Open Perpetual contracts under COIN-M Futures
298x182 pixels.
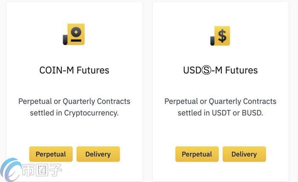pos(51,154)
